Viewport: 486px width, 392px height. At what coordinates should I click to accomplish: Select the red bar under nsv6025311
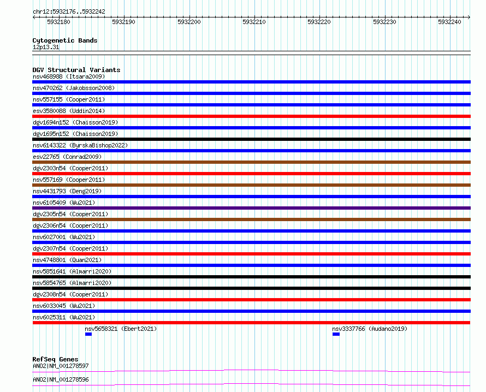pos(251,323)
